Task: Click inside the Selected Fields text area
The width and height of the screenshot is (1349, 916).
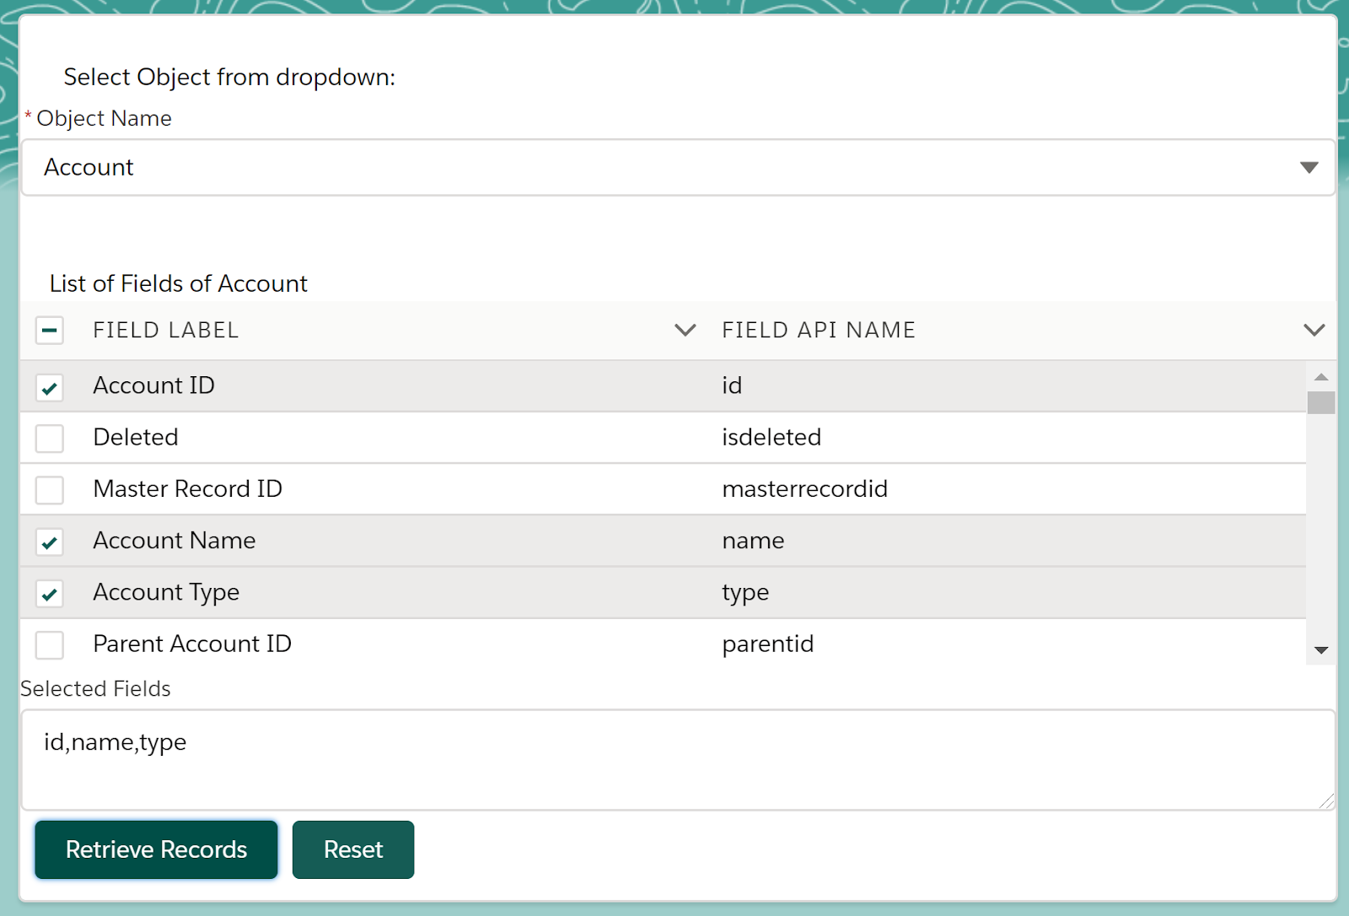Action: pyautogui.click(x=674, y=759)
